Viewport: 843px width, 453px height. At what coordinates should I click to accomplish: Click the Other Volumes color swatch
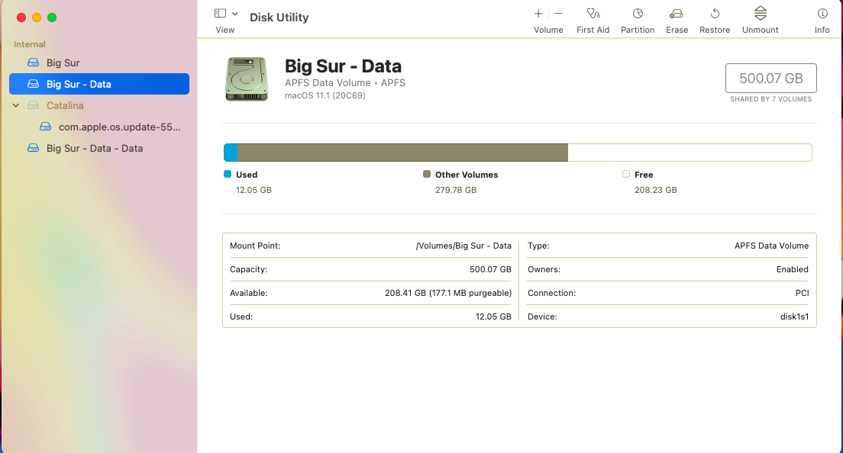(x=427, y=174)
